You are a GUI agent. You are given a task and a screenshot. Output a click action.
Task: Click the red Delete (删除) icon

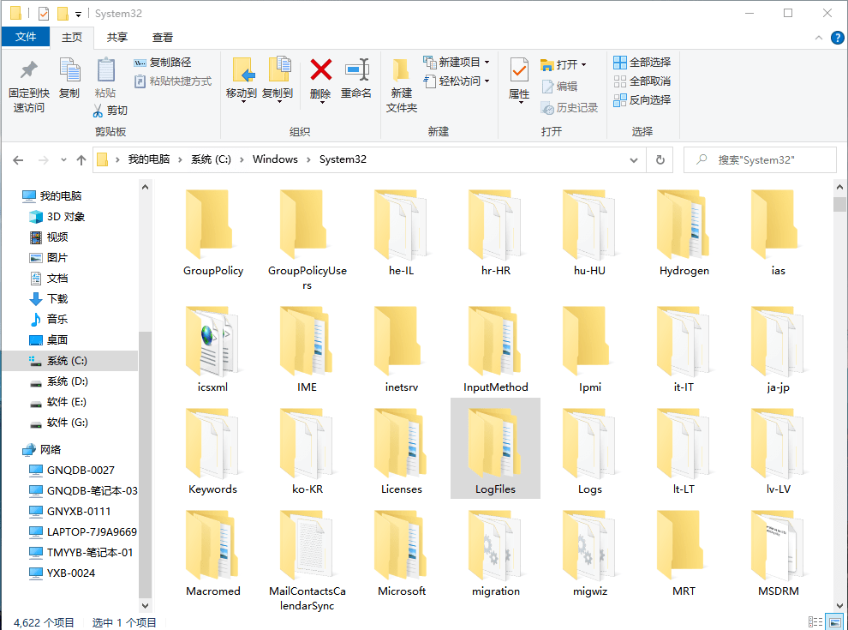pyautogui.click(x=320, y=69)
